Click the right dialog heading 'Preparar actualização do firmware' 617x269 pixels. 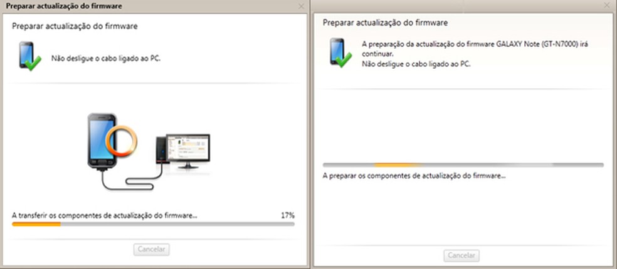[385, 23]
